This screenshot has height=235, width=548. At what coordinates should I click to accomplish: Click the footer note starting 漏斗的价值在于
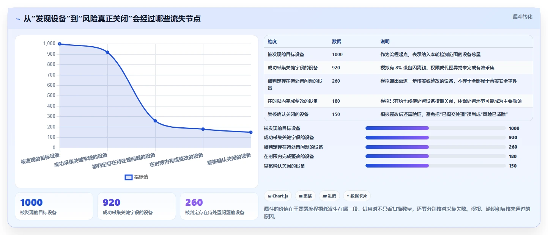[x=397, y=213]
